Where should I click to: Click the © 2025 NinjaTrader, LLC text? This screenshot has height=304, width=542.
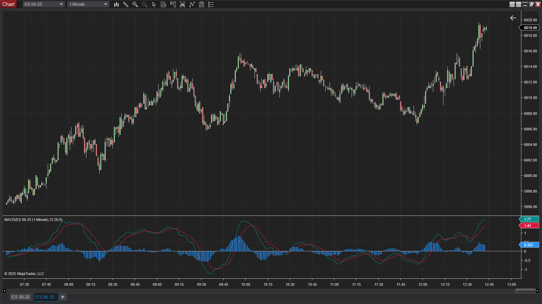[x=24, y=274]
